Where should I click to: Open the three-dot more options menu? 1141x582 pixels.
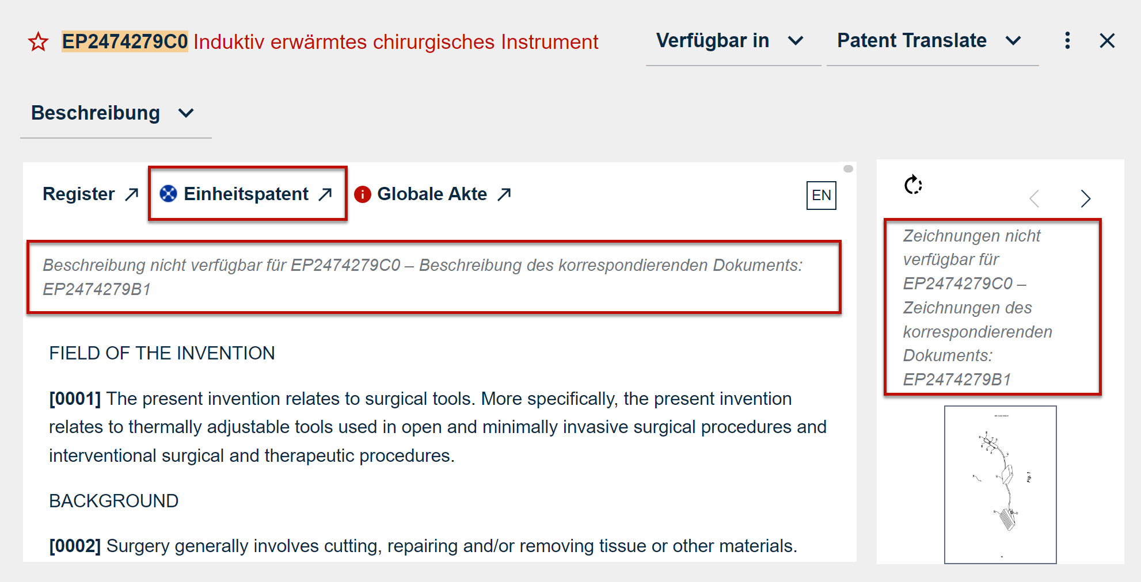(1067, 41)
